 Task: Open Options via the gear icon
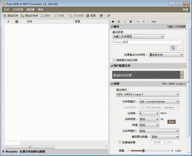(88, 16)
